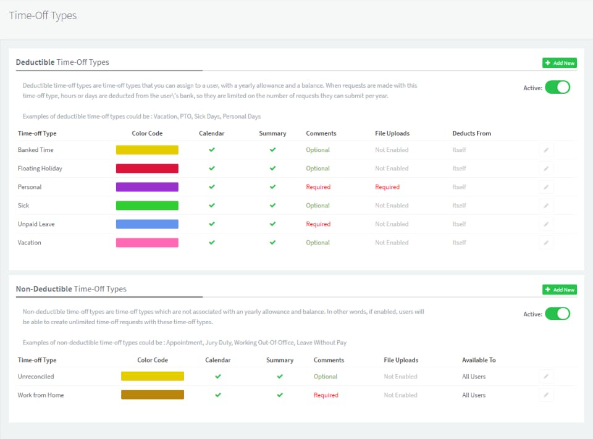The image size is (593, 439).
Task: Click the Banked Time Optional comments label
Action: tap(318, 150)
